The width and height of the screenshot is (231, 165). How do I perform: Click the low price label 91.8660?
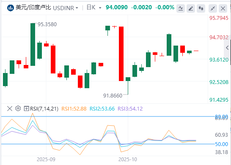[113, 96]
